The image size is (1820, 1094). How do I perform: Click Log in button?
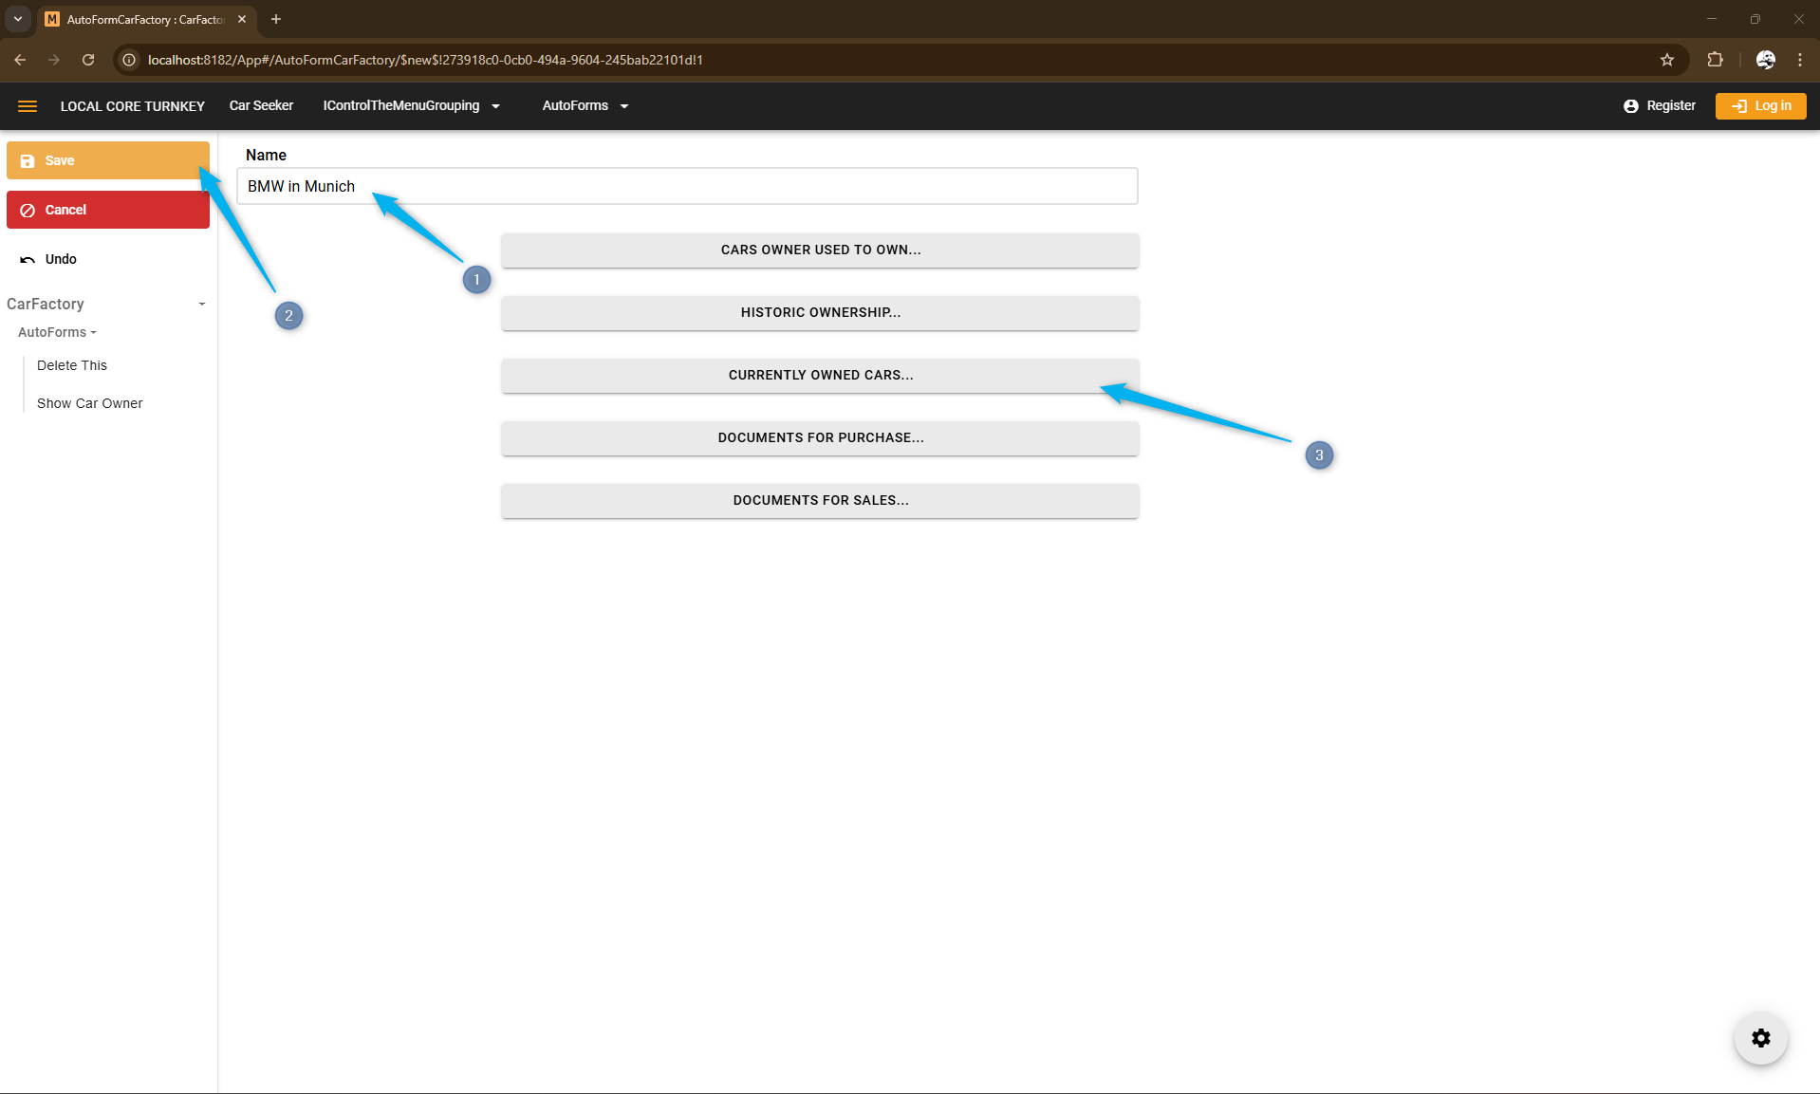[1760, 105]
